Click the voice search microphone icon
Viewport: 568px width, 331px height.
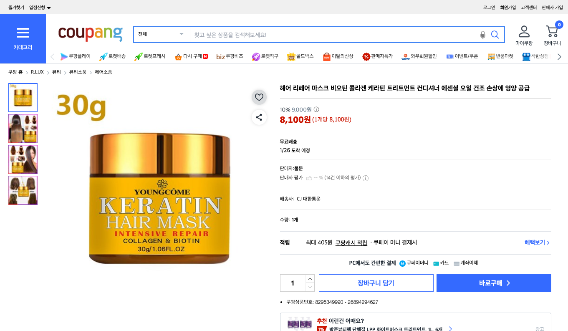483,35
